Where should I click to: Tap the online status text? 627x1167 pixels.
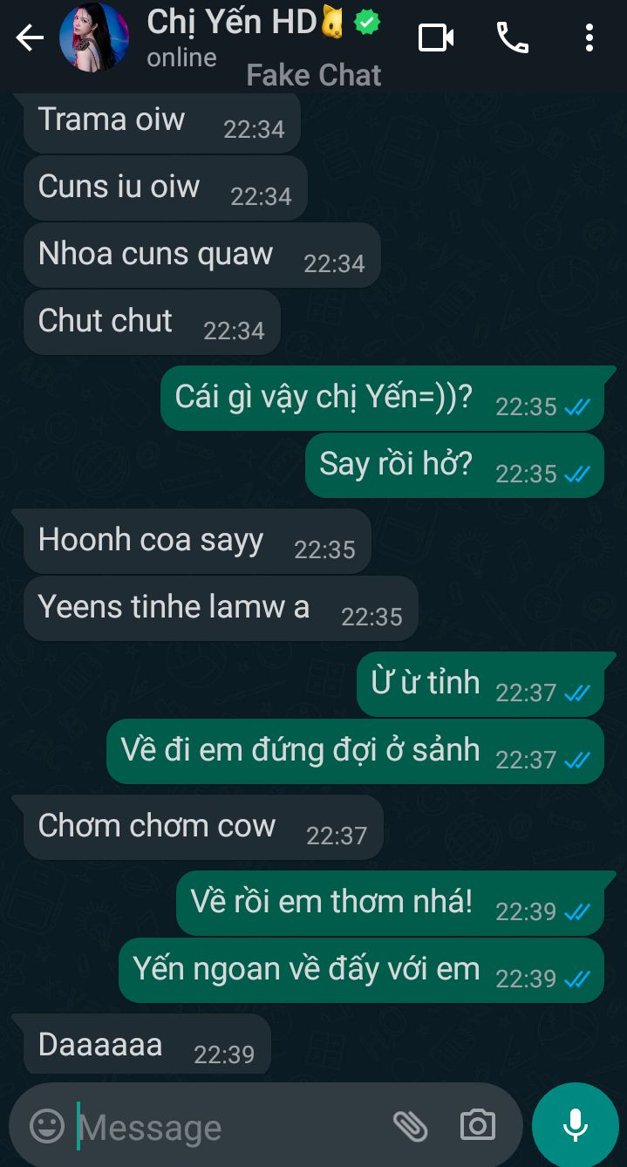[181, 58]
